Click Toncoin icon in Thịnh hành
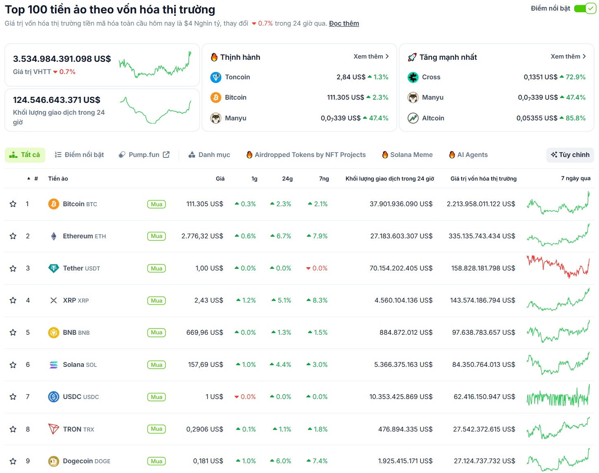 point(216,77)
